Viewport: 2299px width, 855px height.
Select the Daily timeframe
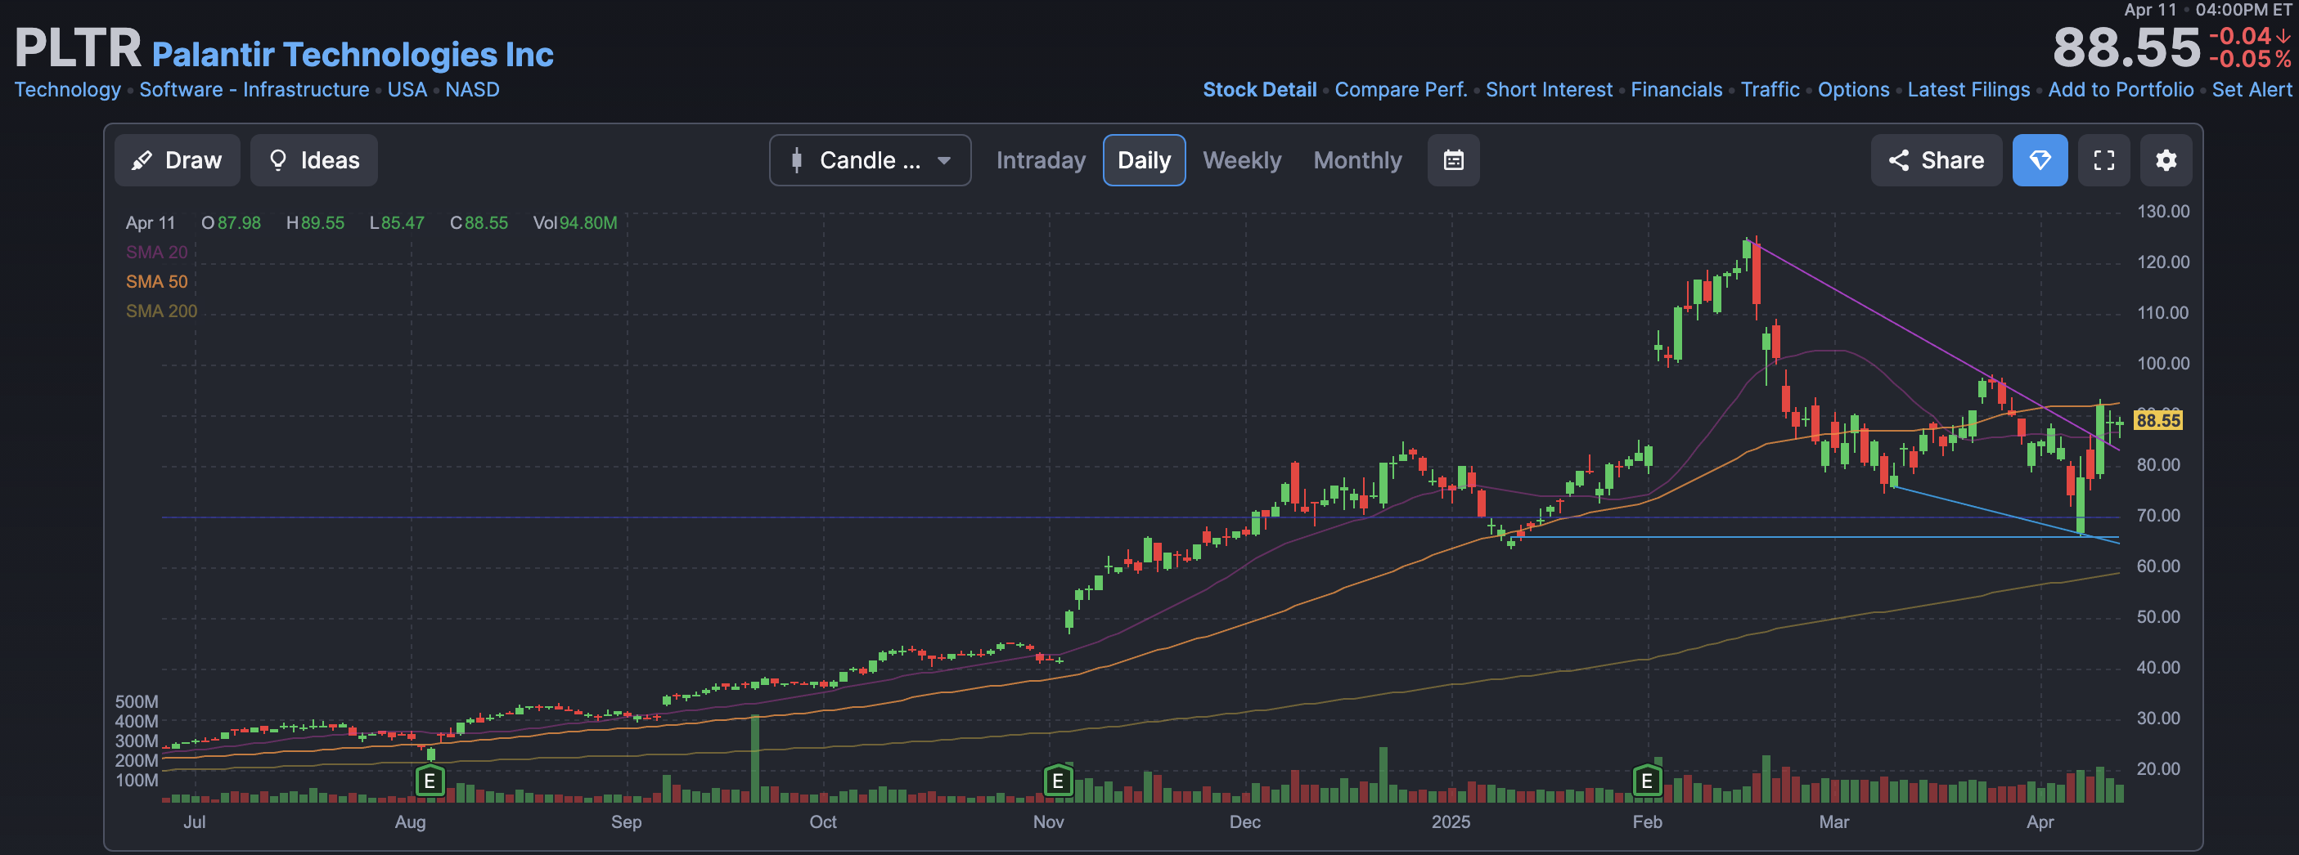[1144, 160]
